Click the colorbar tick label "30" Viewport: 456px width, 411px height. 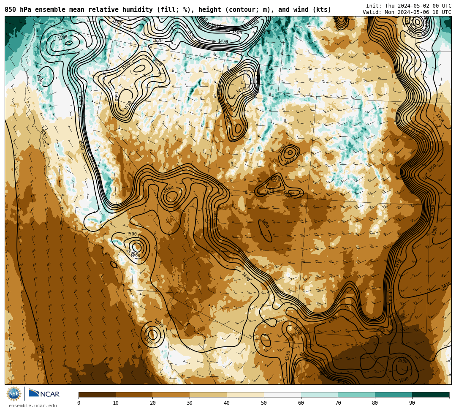[190, 403]
